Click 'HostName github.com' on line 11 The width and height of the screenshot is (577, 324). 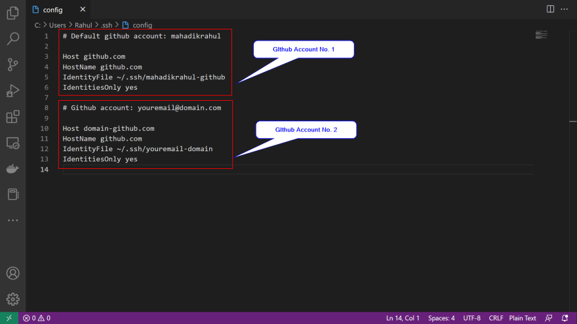[x=102, y=139]
